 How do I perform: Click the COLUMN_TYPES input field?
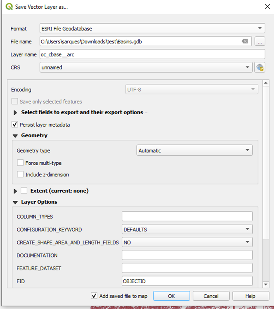(187, 216)
